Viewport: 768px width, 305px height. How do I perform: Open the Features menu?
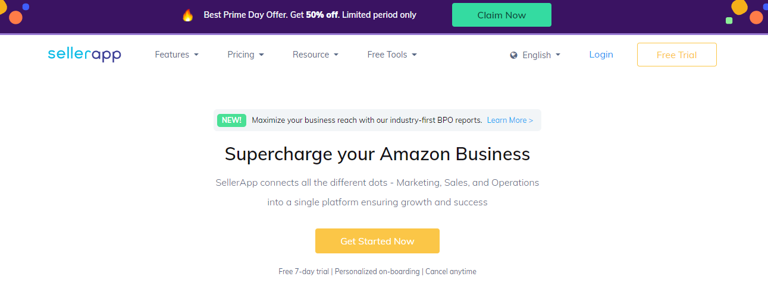coord(177,55)
